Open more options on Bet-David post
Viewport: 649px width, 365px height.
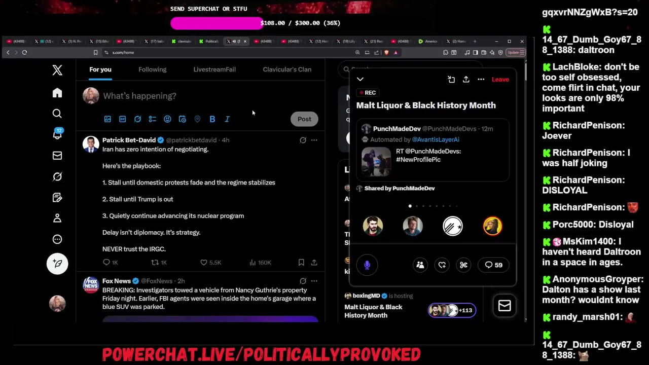314,140
